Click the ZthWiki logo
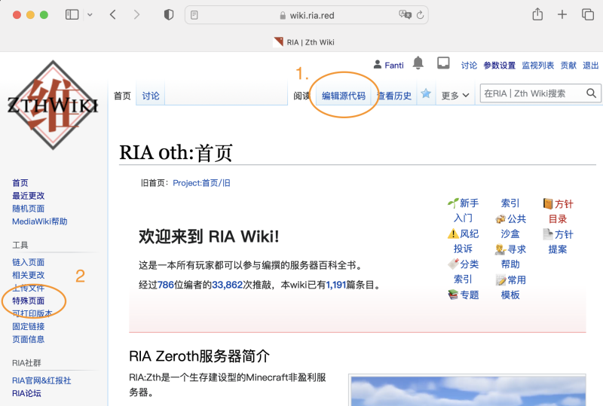603x406 pixels. tap(53, 105)
